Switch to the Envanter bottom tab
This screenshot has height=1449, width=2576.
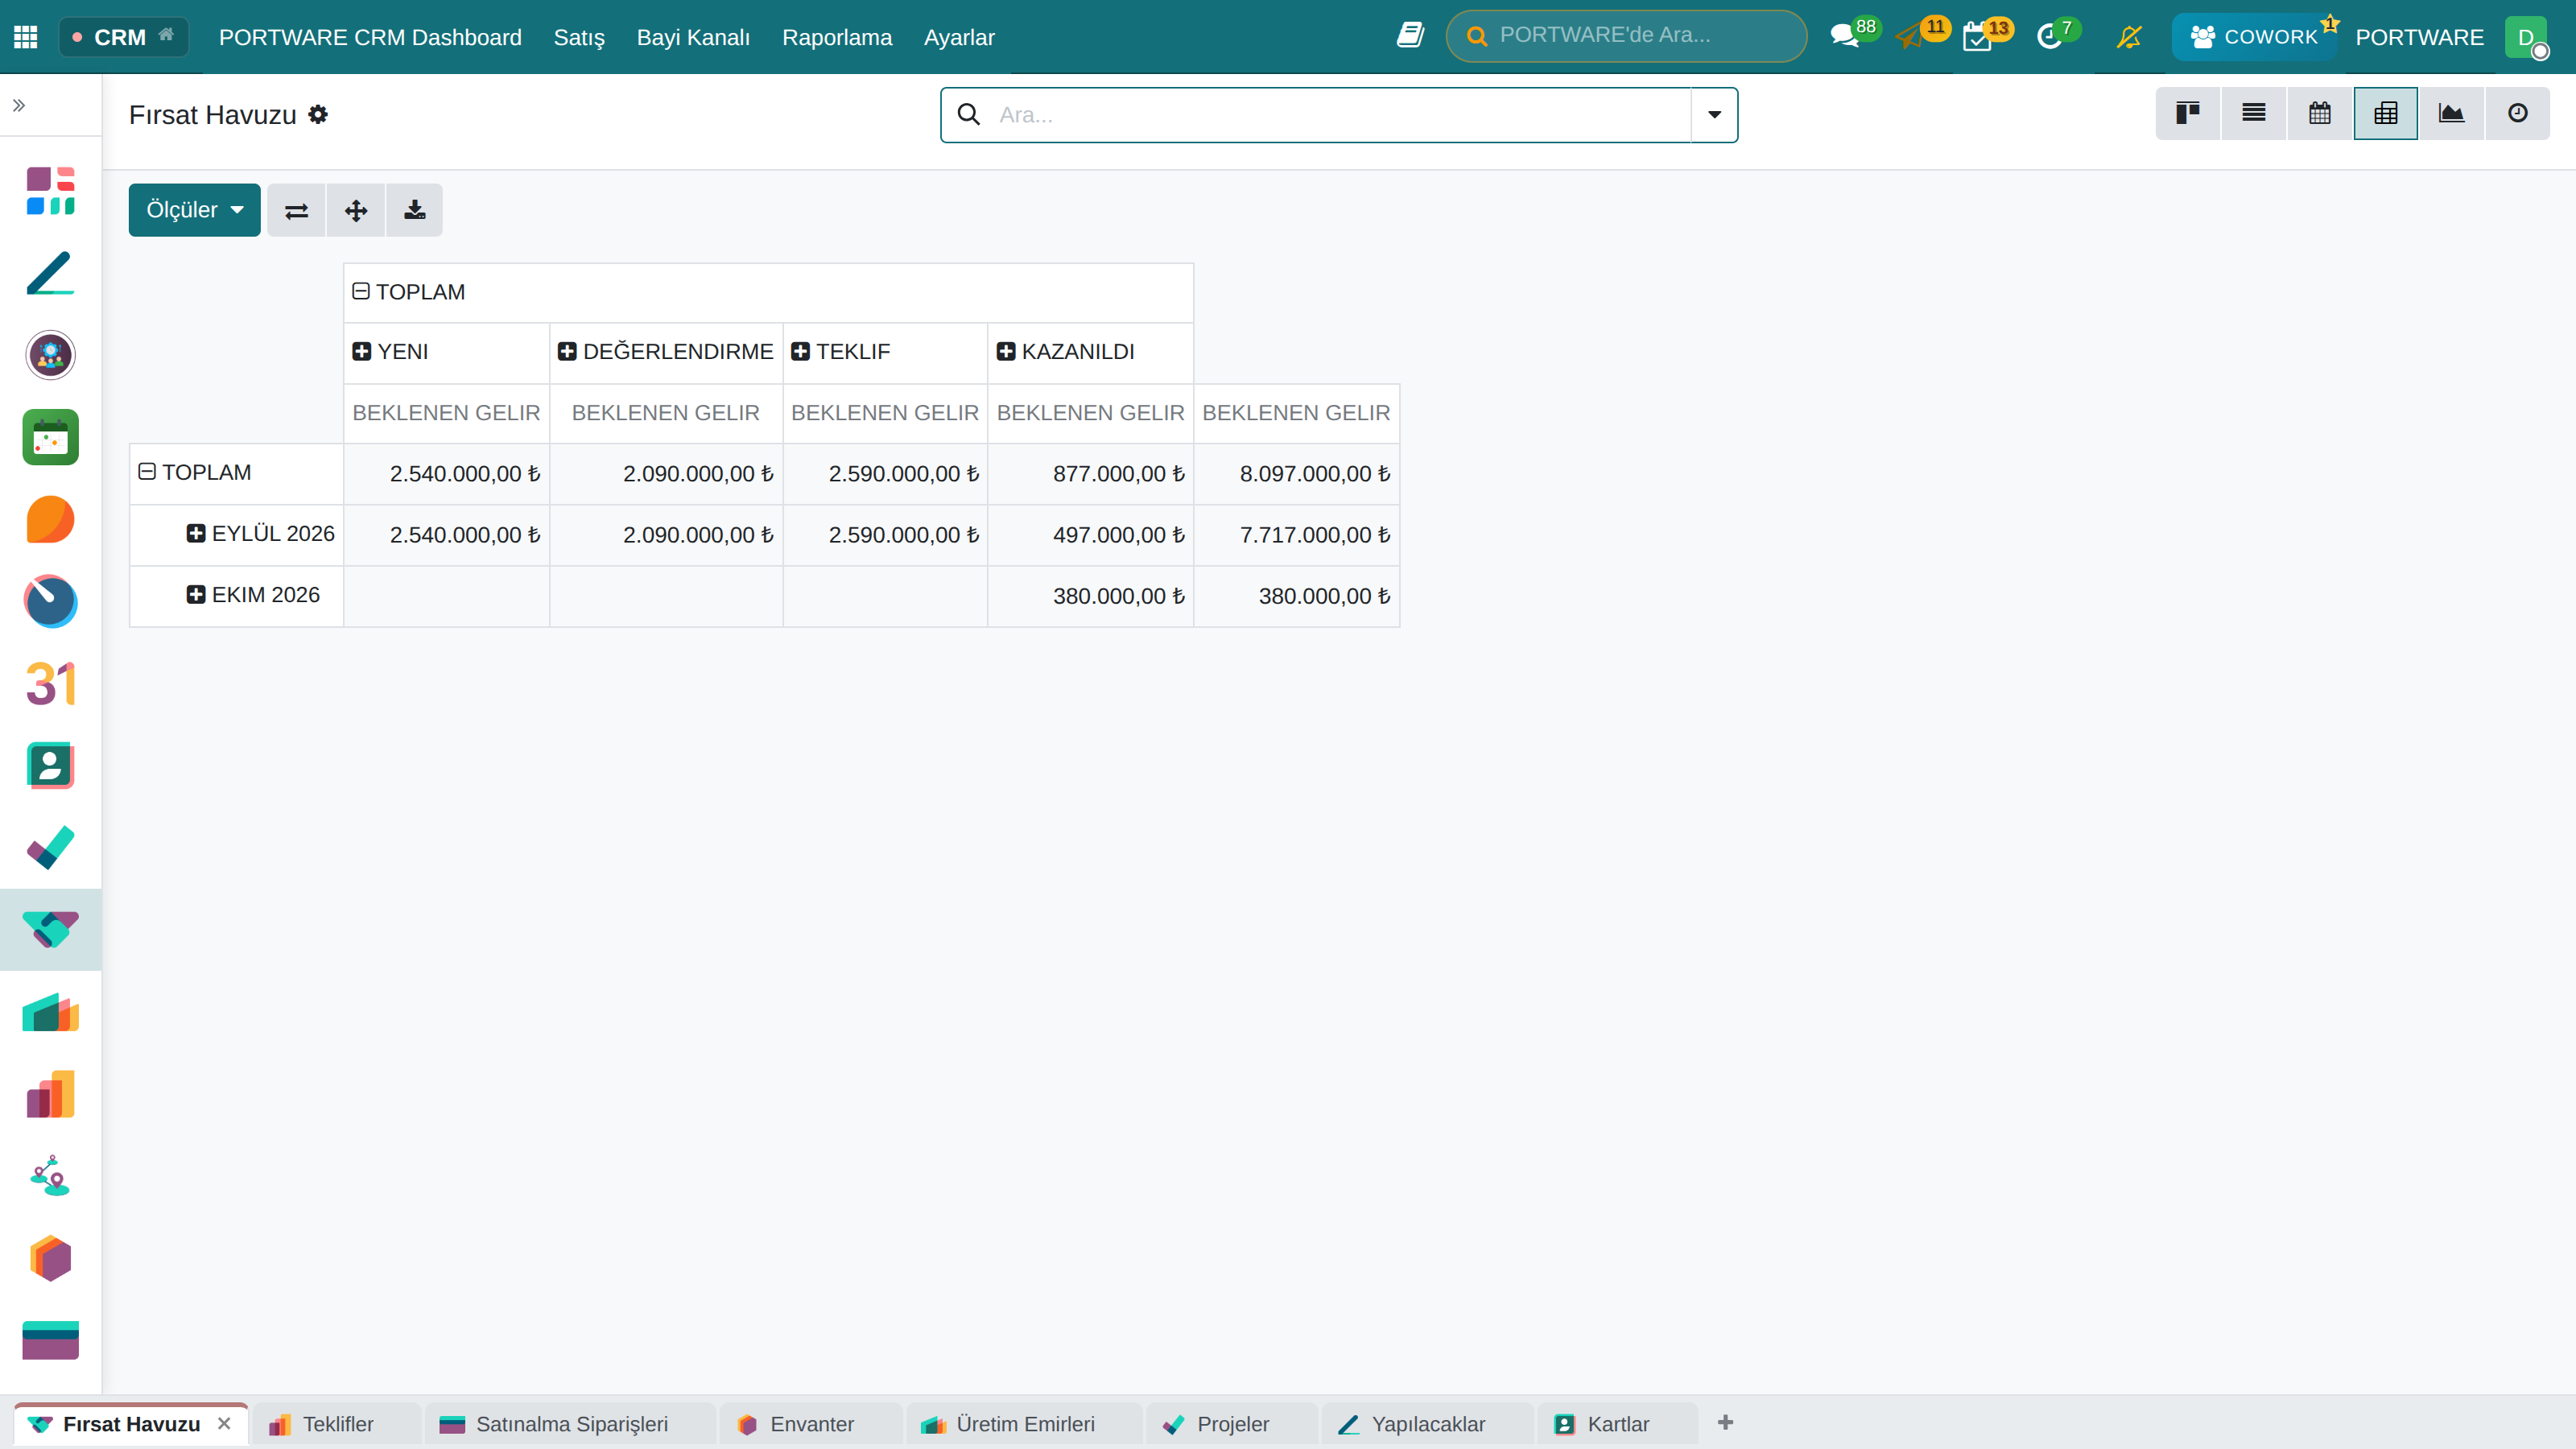click(x=811, y=1424)
